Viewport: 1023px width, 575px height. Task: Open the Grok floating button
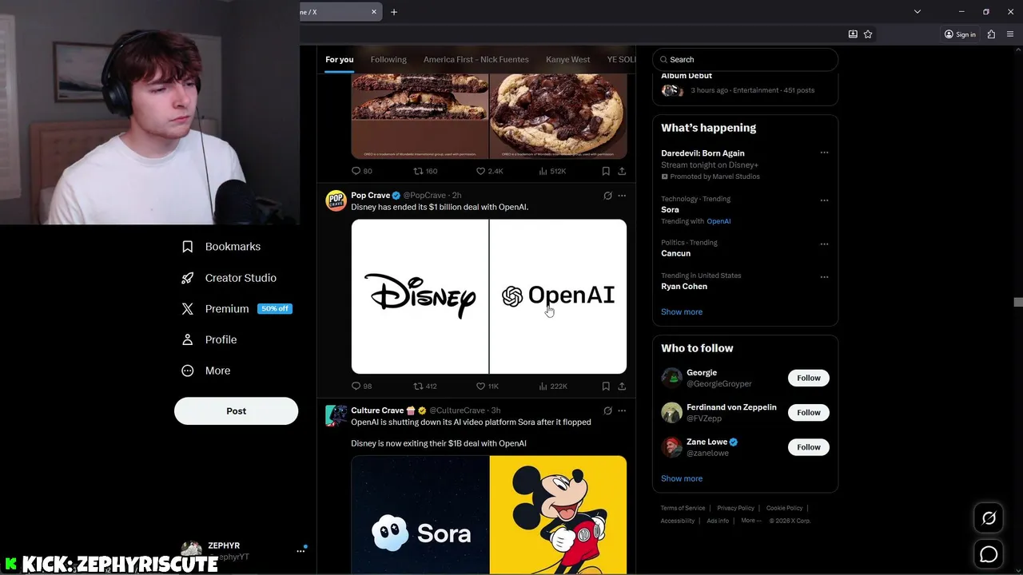pos(989,518)
